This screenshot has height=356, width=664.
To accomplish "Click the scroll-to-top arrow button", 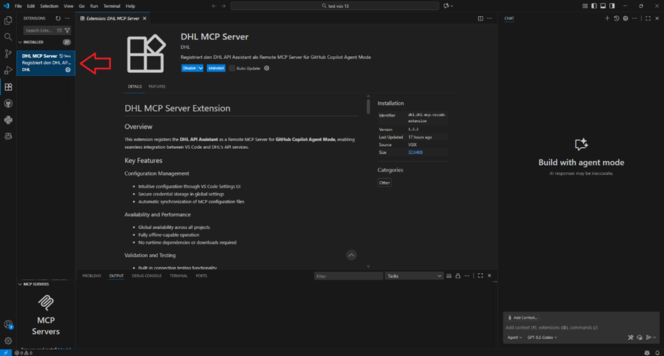I will pos(351,255).
